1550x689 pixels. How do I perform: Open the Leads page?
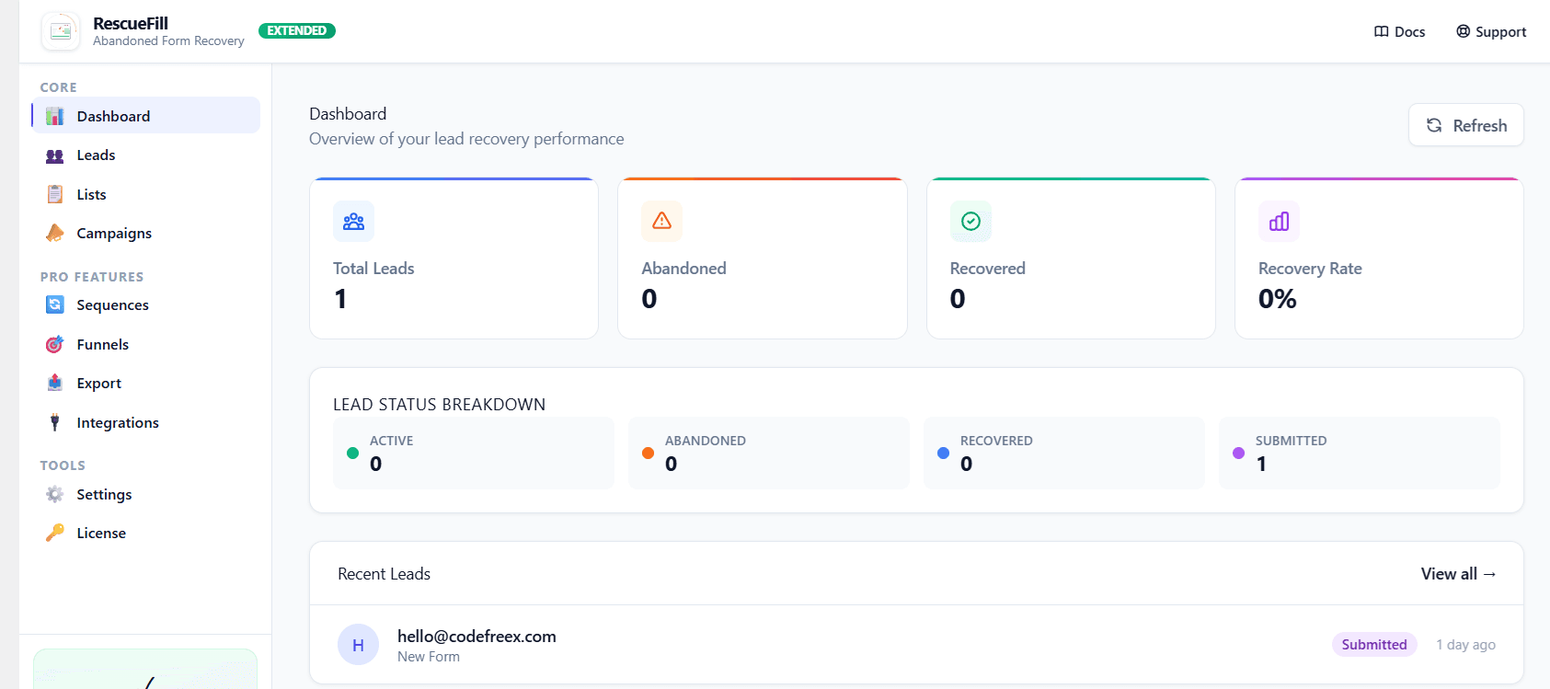pos(146,155)
